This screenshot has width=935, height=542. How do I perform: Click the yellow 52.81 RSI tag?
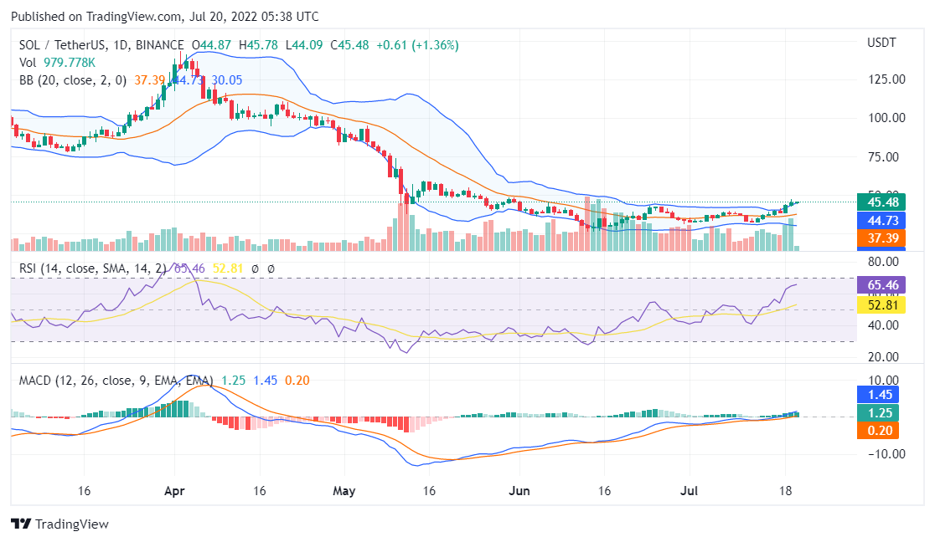(x=883, y=305)
